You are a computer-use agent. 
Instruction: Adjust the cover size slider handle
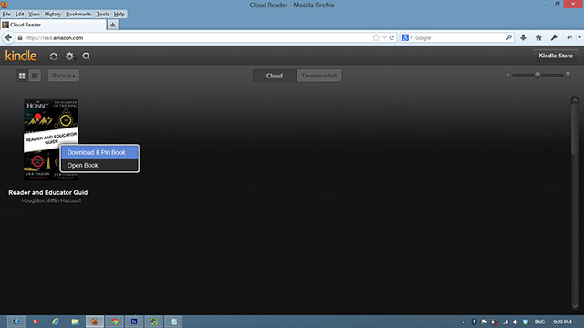point(537,75)
